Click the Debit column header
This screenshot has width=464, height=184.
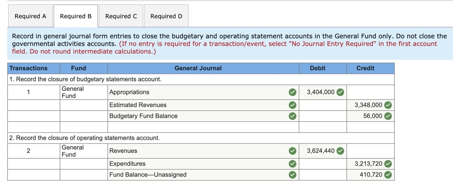tap(323, 68)
